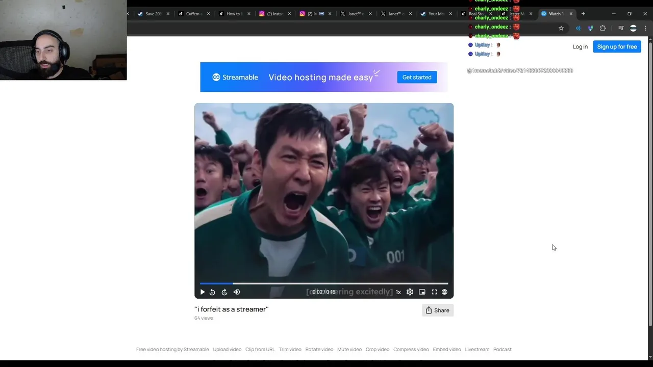The height and width of the screenshot is (367, 653).
Task: Click the webcam overlay feed
Action: (x=63, y=40)
